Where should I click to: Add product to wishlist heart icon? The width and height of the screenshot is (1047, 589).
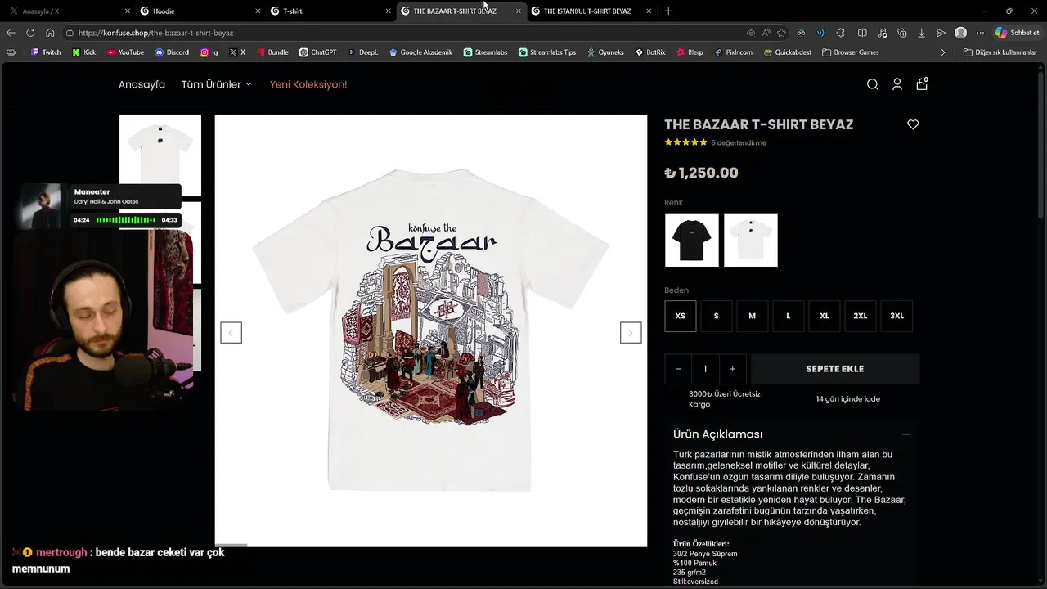pyautogui.click(x=913, y=124)
